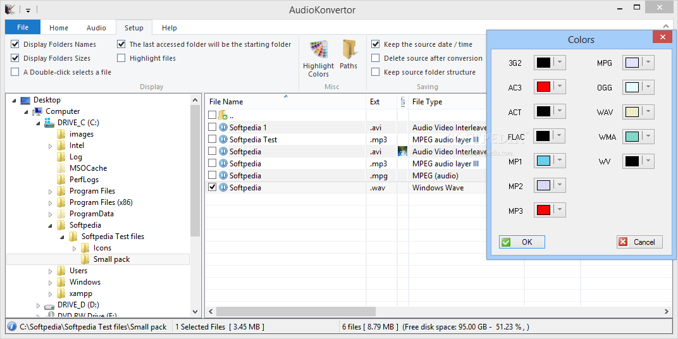Click the green check icon on OK button
This screenshot has height=339, width=678.
pos(505,242)
